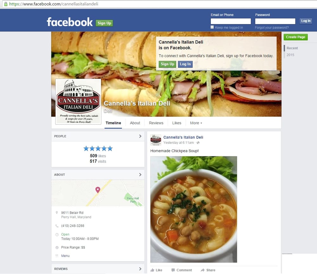Viewport: 317px width, 274px height.
Task: Click the green Create Page button
Action: point(295,37)
